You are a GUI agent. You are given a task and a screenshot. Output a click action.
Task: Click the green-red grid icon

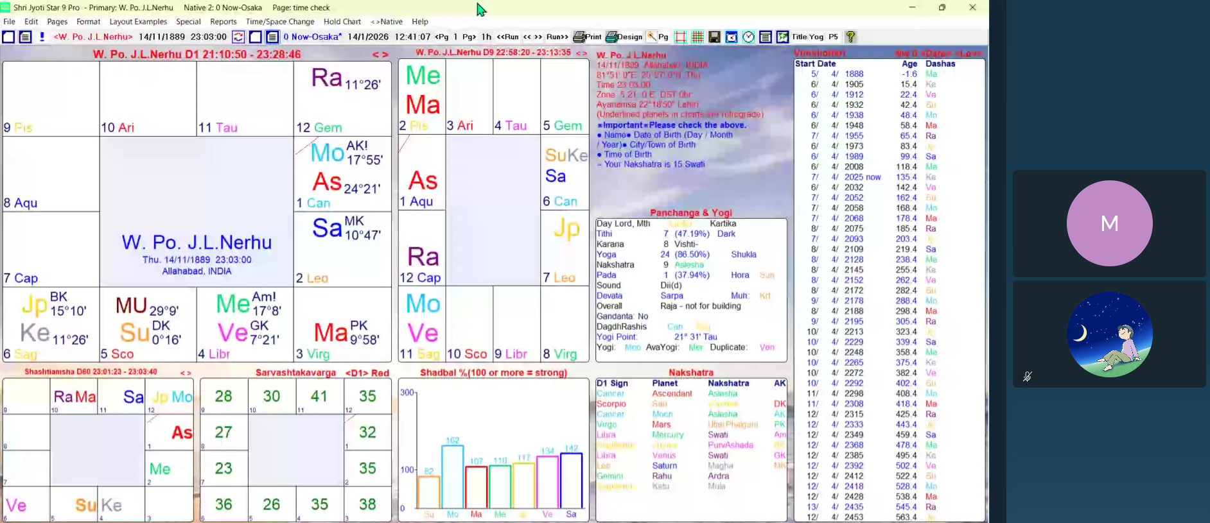point(697,37)
